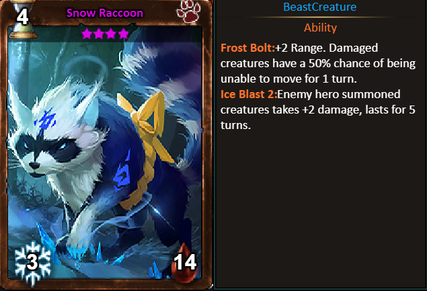Click the last magenta star
Viewport: 427px width, 291px height.
click(x=123, y=34)
